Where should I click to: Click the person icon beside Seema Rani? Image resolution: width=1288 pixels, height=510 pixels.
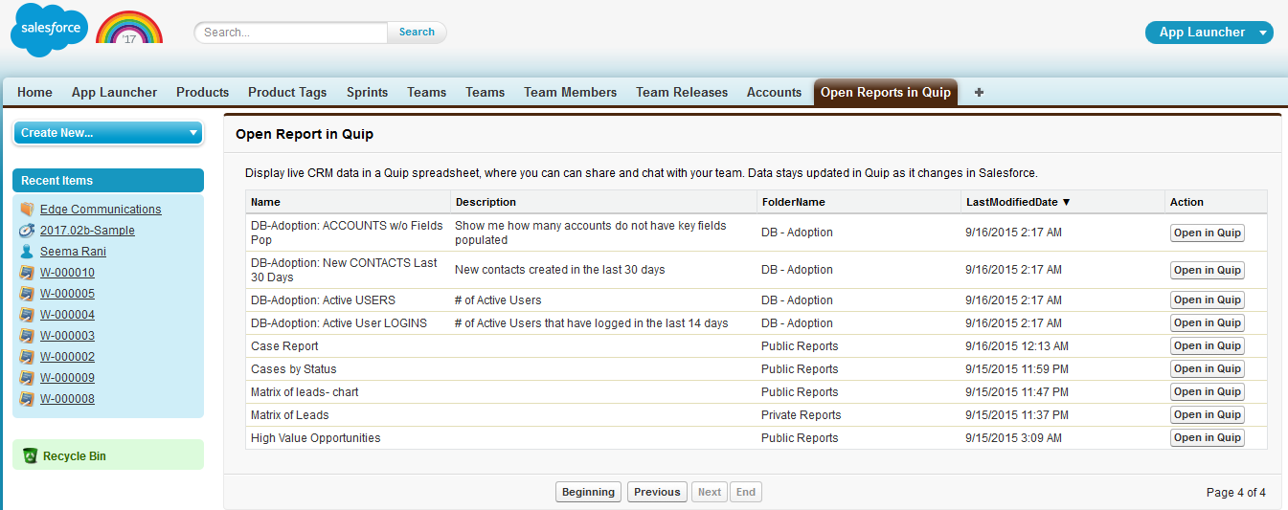pyautogui.click(x=27, y=252)
